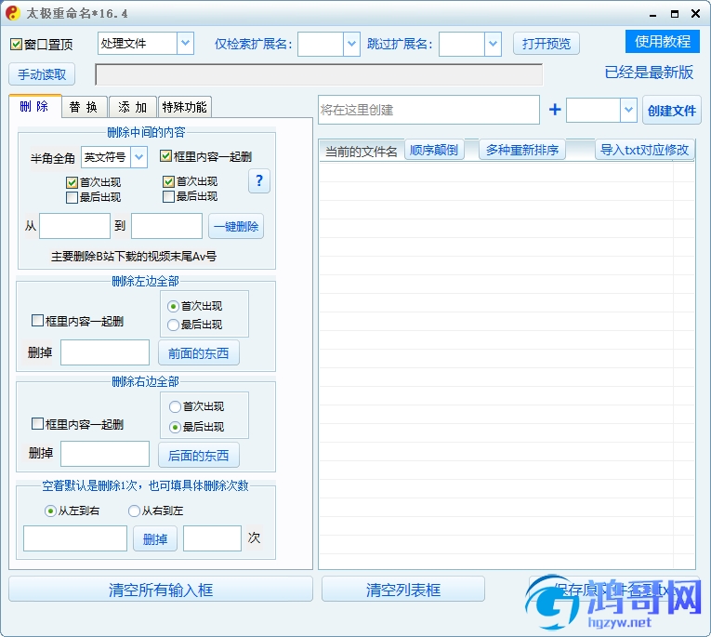This screenshot has width=711, height=637.
Task: Maximize the 太极重命名 window
Action: [675, 14]
